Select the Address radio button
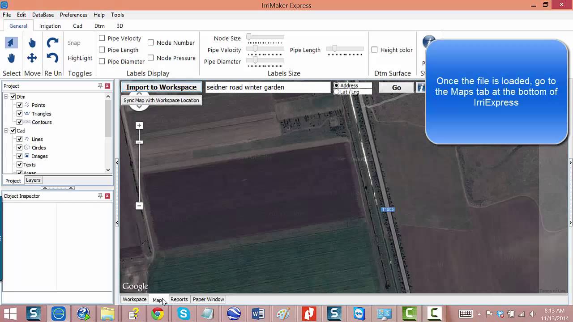 [337, 85]
